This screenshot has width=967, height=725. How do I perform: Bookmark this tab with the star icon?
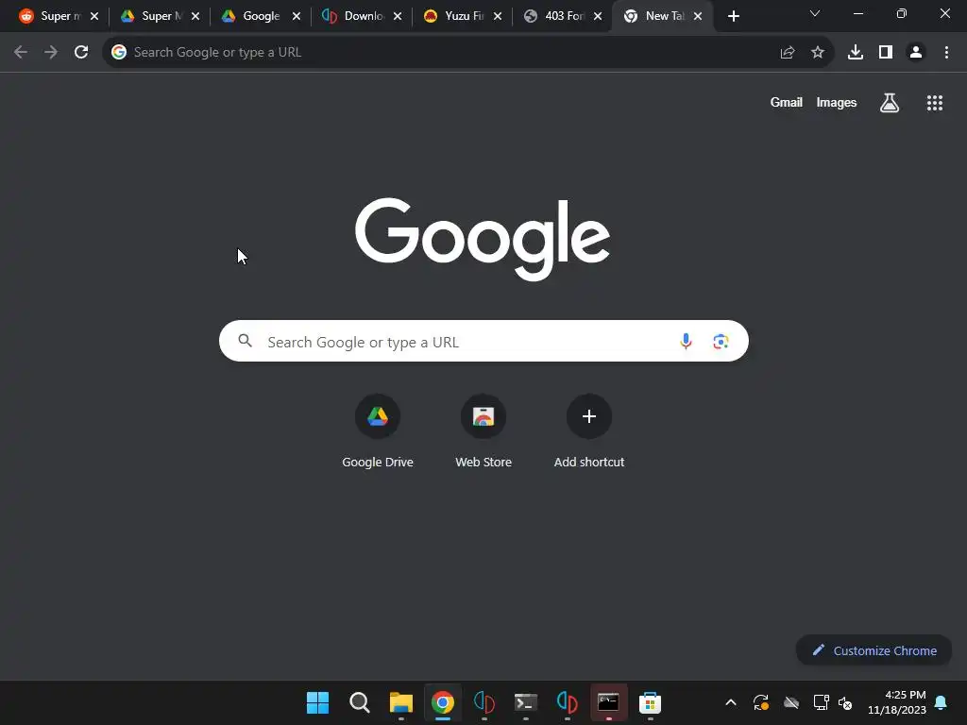click(x=818, y=53)
